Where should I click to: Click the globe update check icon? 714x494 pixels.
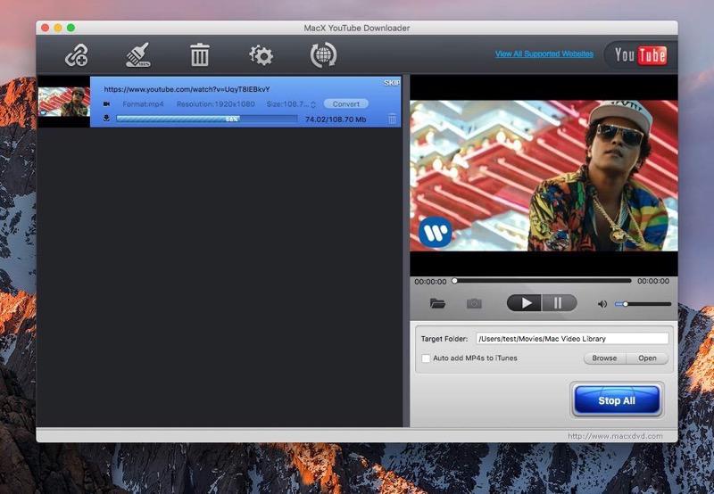click(x=323, y=55)
